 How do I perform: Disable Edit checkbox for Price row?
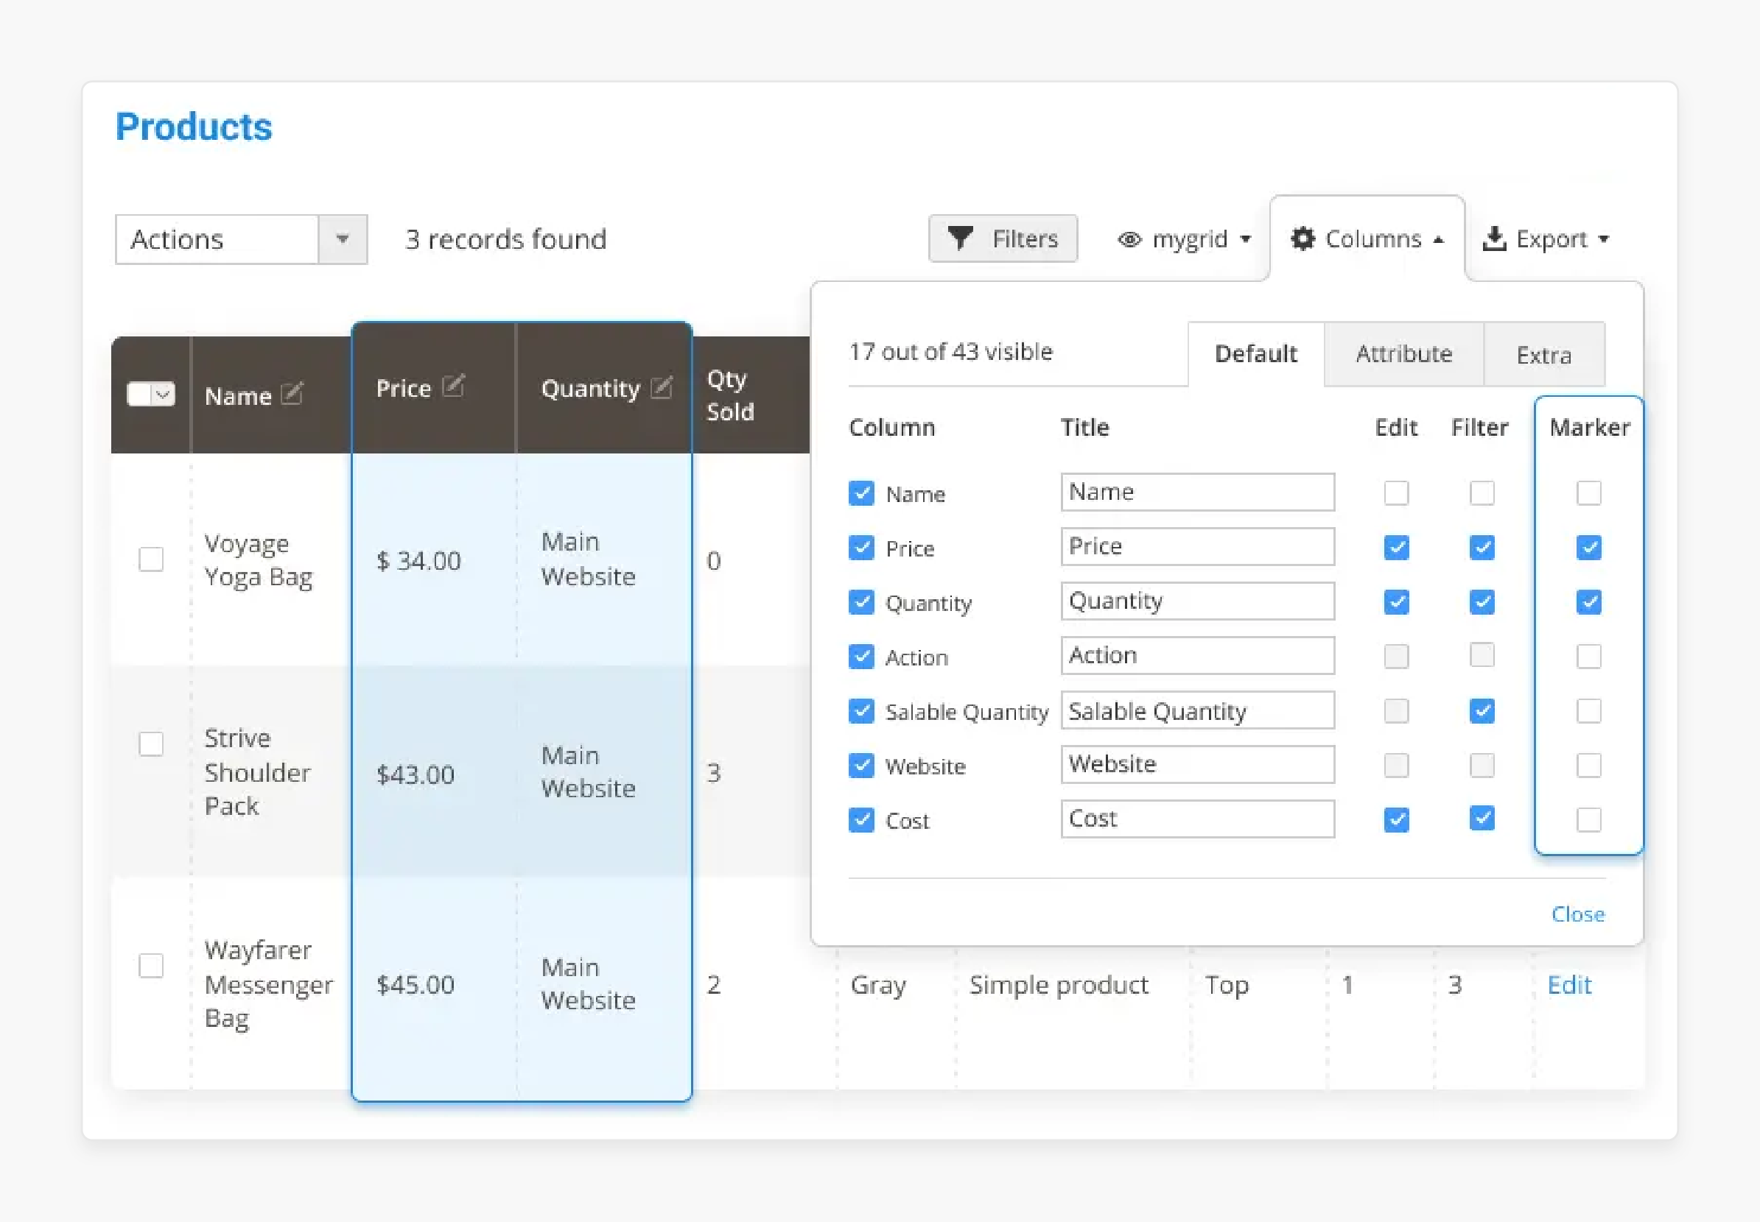pyautogui.click(x=1396, y=548)
